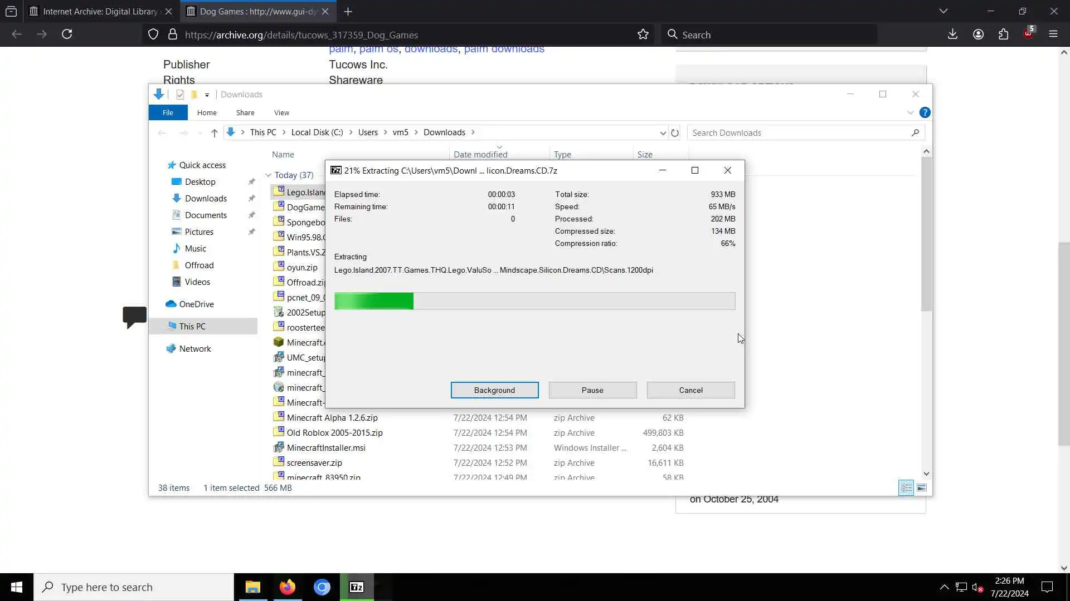Collapse the Today (37) group
The image size is (1070, 601).
[269, 175]
